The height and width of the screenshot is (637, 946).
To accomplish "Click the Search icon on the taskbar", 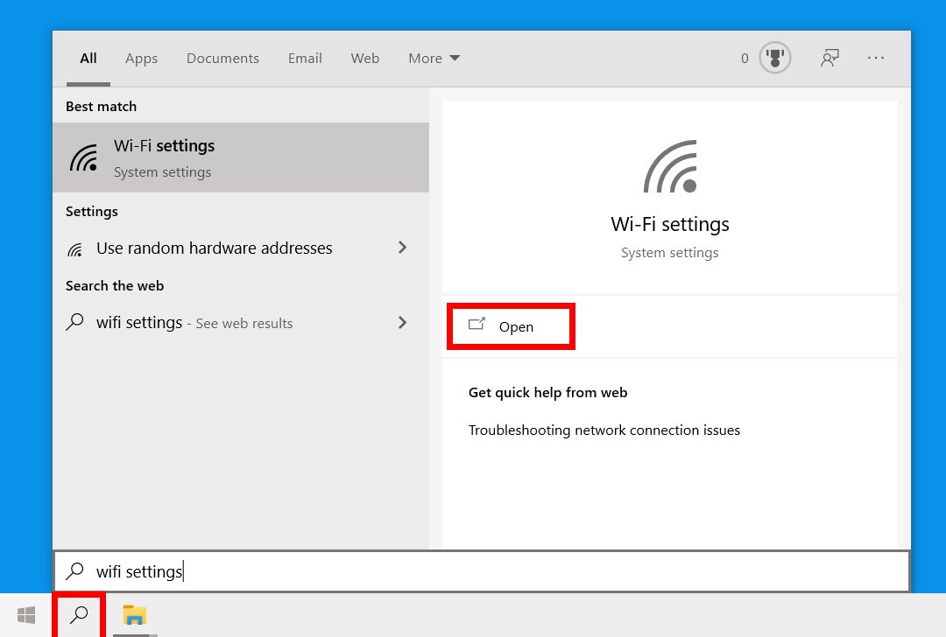I will click(79, 615).
